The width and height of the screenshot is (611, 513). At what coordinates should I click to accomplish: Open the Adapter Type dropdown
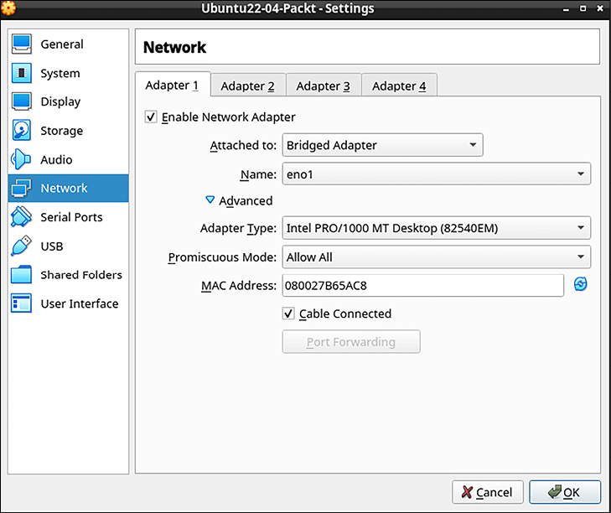[436, 228]
